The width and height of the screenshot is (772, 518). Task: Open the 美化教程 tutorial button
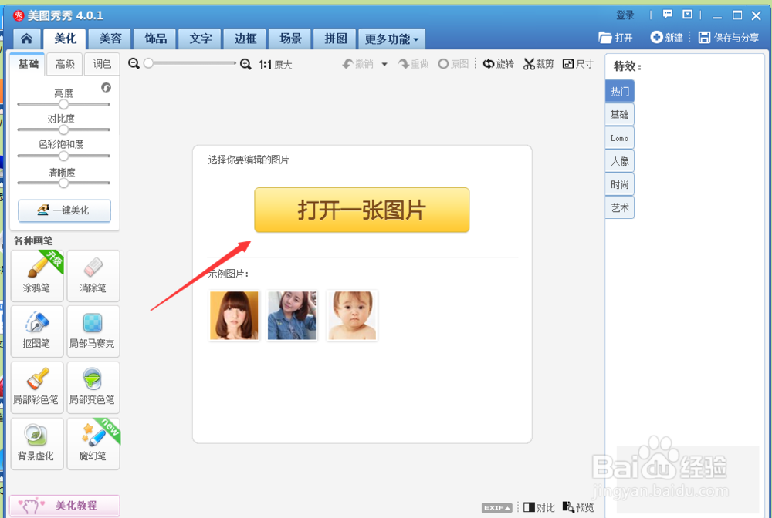[65, 505]
